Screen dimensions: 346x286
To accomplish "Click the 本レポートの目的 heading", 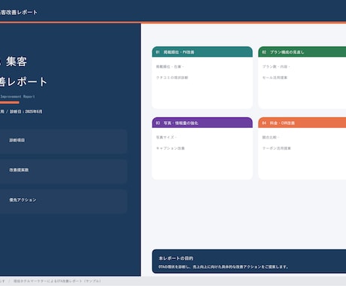I will click(x=176, y=258).
